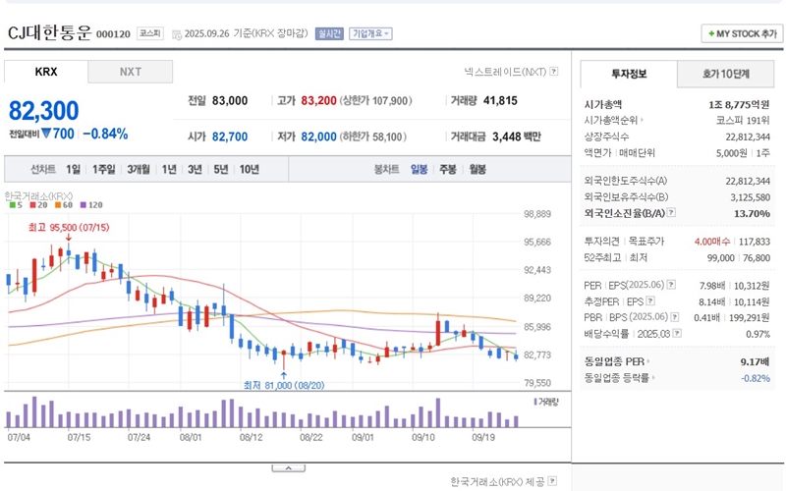Open 시가총액순위 link arrow
This screenshot has width=786, height=491.
pyautogui.click(x=643, y=120)
